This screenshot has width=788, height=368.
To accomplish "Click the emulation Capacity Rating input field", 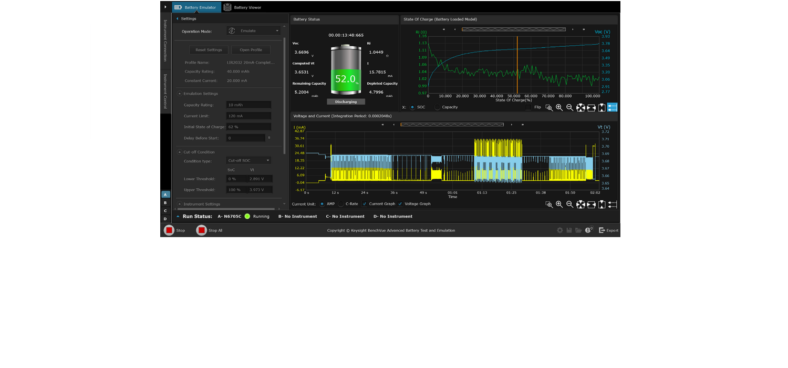I will pyautogui.click(x=248, y=105).
